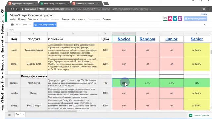Image resolution: width=212 pixels, height=119 pixels.
Task: Select column D header
Action: 105,34
